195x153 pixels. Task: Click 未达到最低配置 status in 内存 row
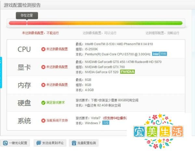(57, 85)
